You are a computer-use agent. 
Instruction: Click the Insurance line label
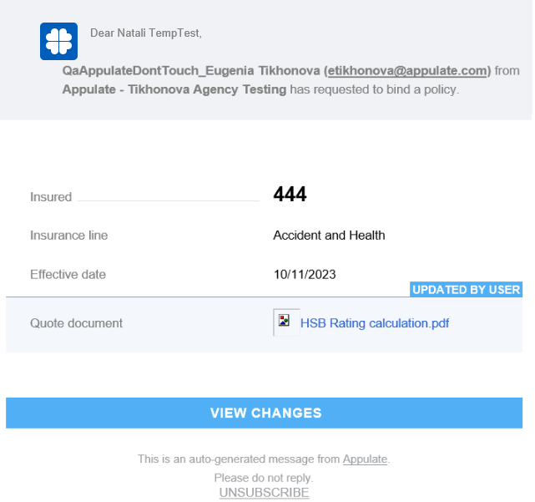click(x=68, y=236)
